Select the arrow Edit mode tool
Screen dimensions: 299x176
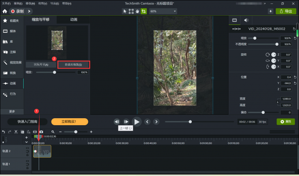[125, 11]
